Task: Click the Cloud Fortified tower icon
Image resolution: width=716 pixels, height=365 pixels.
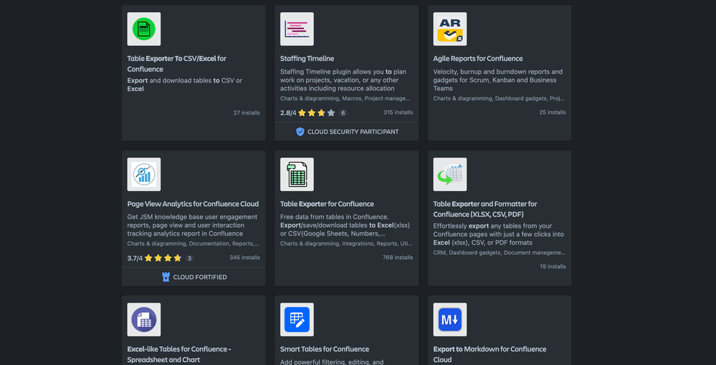Action: 166,277
